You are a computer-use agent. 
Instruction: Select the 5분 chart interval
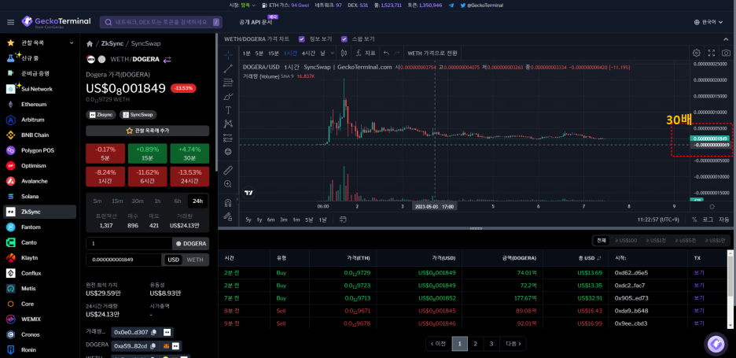tap(259, 53)
